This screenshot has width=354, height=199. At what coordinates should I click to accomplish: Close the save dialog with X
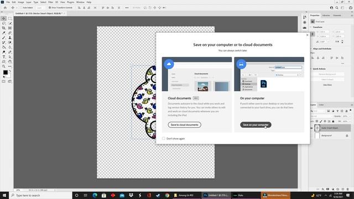(307, 35)
